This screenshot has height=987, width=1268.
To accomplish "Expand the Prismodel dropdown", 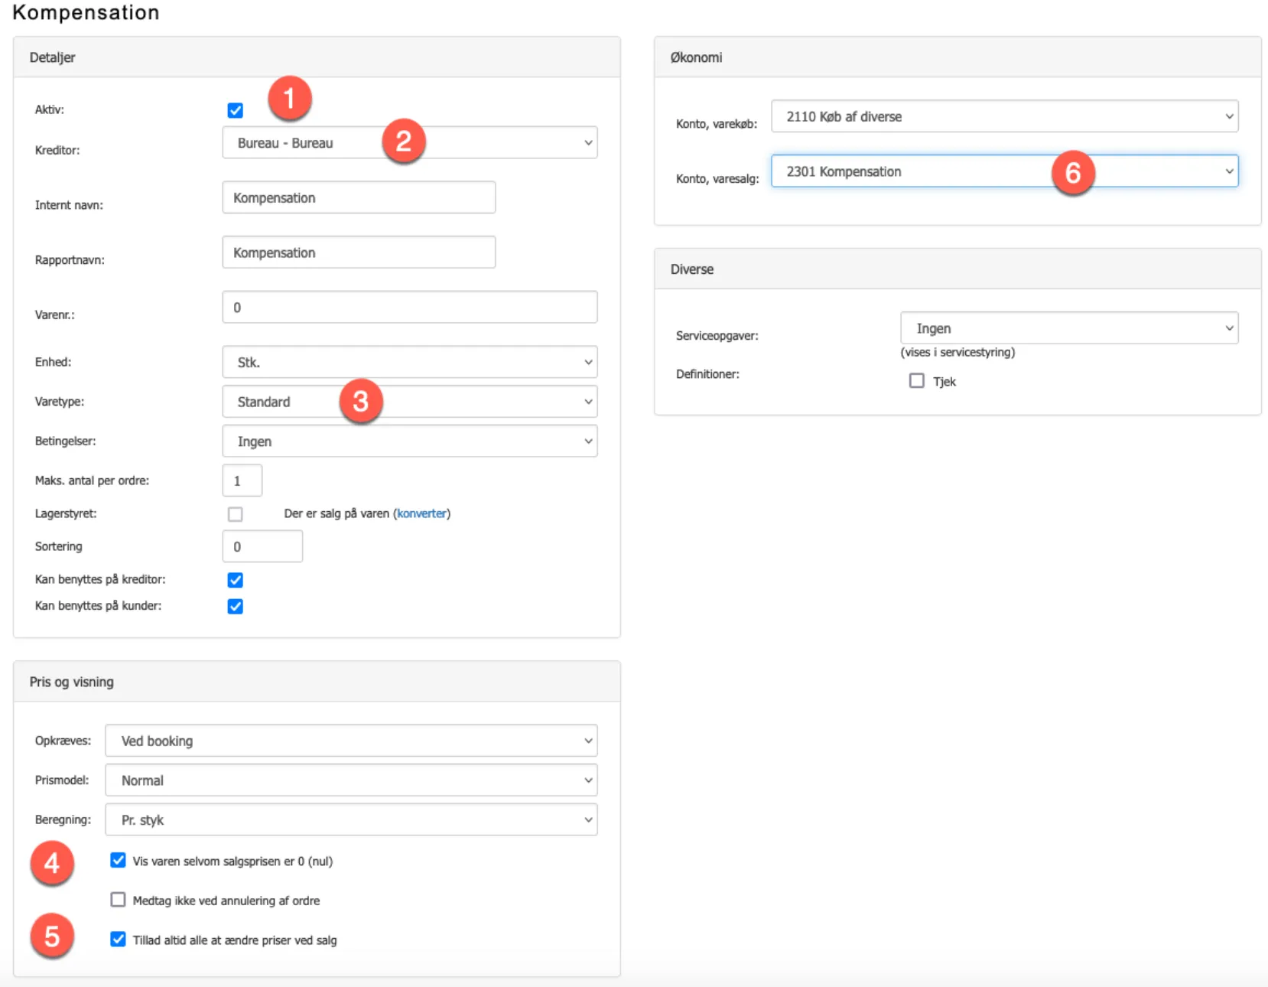I will coord(351,780).
